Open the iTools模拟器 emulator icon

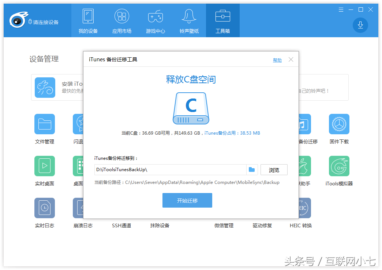click(x=339, y=166)
